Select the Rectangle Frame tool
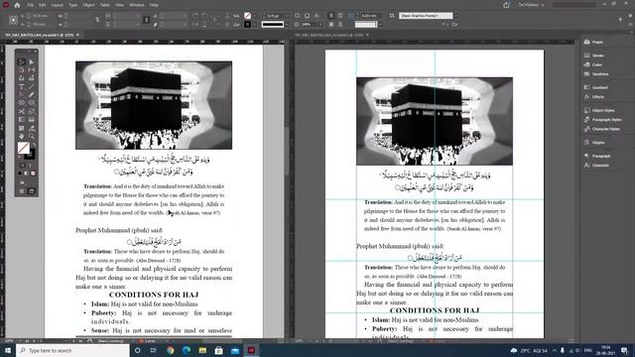Image resolution: width=635 pixels, height=357 pixels. pos(22,103)
